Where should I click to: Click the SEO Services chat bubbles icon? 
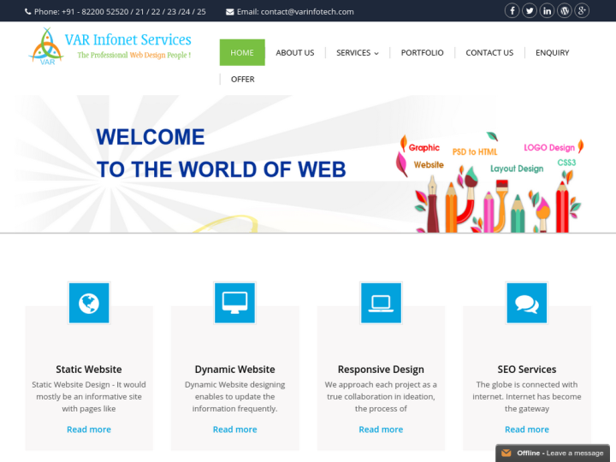[527, 303]
